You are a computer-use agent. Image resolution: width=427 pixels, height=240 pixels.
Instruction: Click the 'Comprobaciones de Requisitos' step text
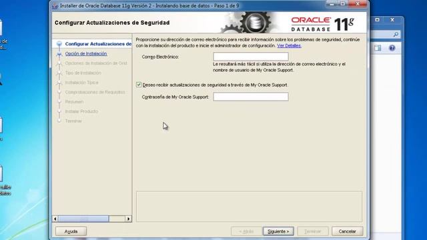pyautogui.click(x=95, y=92)
